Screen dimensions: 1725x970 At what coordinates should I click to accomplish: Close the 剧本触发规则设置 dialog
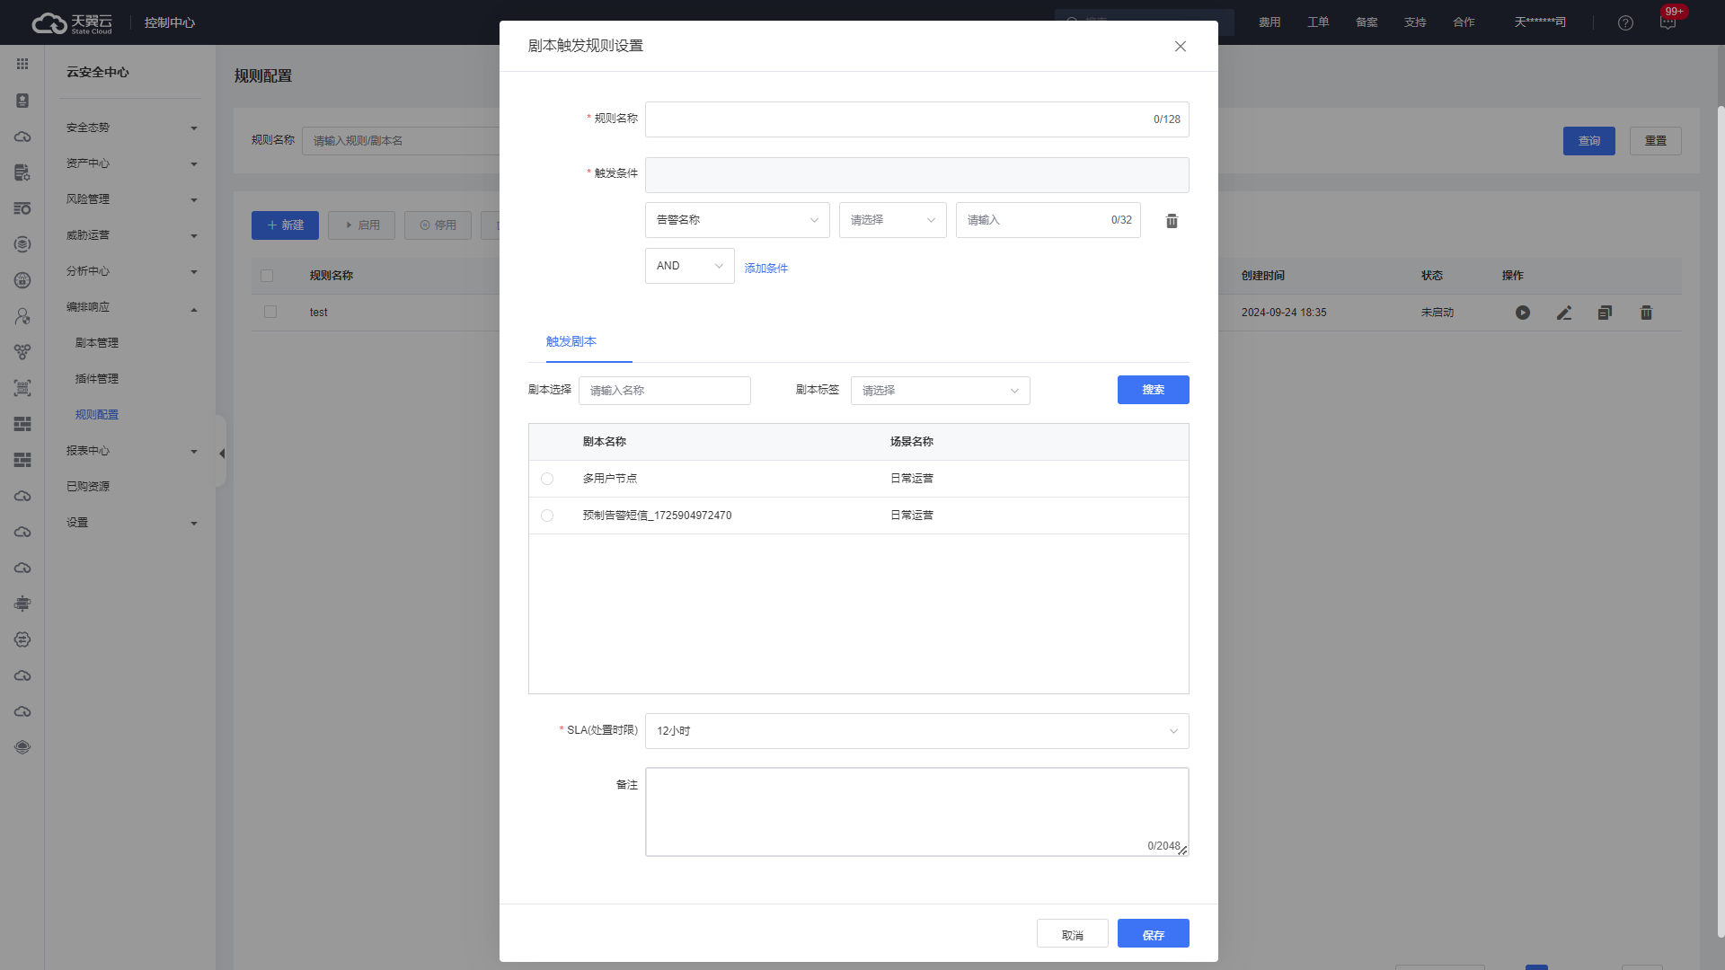pyautogui.click(x=1181, y=47)
